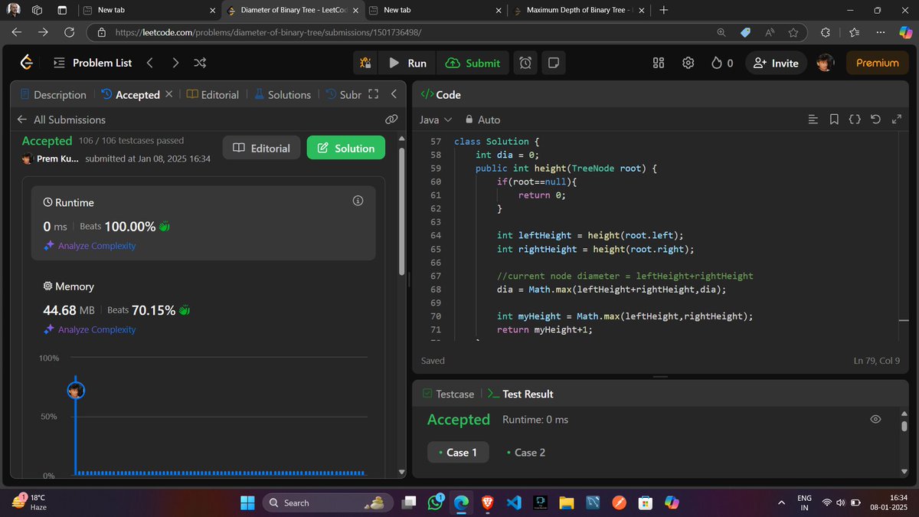This screenshot has height=517, width=919.
Task: Click the curly braces editor icon
Action: (855, 119)
